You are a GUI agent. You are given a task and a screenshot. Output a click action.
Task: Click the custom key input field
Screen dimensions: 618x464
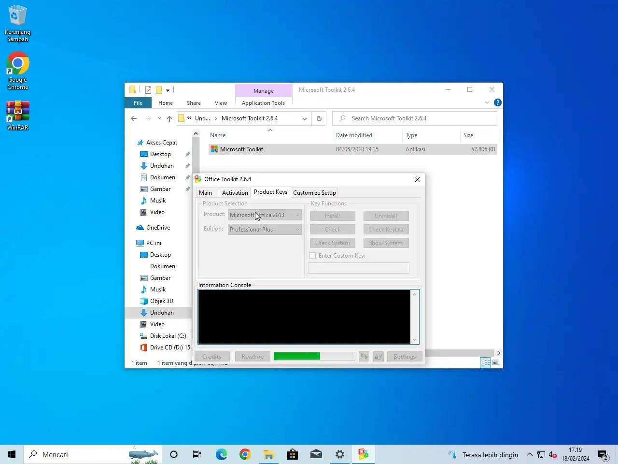coord(359,268)
